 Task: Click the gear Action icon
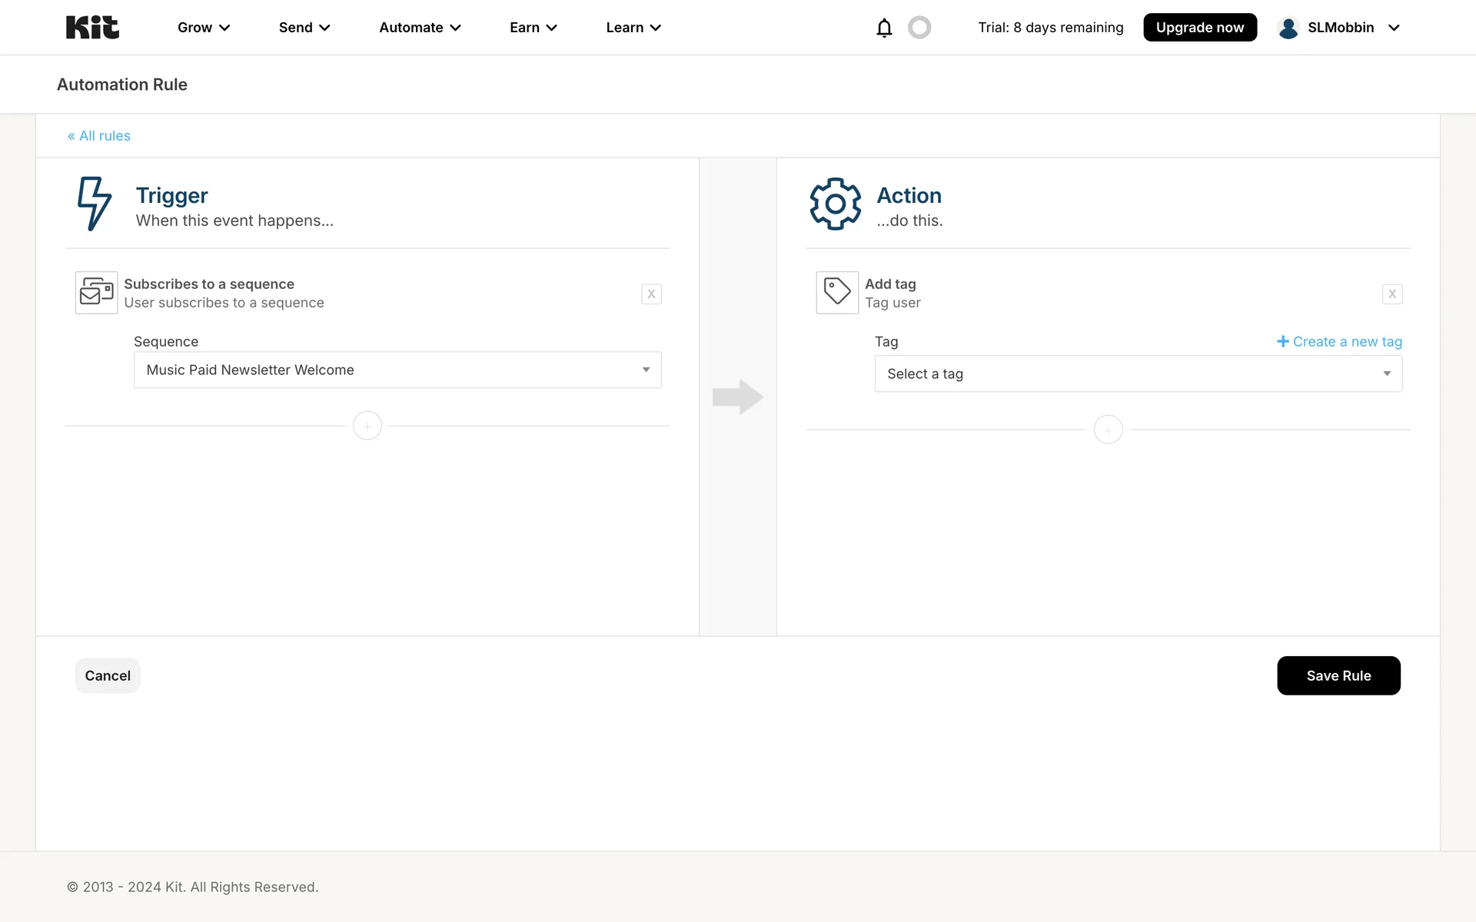835,204
